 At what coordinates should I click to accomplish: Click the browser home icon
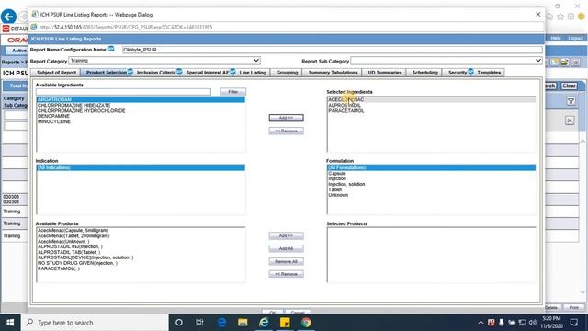pyautogui.click(x=549, y=17)
